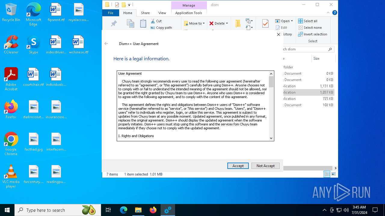Click the search dism input field
The width and height of the screenshot is (385, 216).
click(308, 49)
